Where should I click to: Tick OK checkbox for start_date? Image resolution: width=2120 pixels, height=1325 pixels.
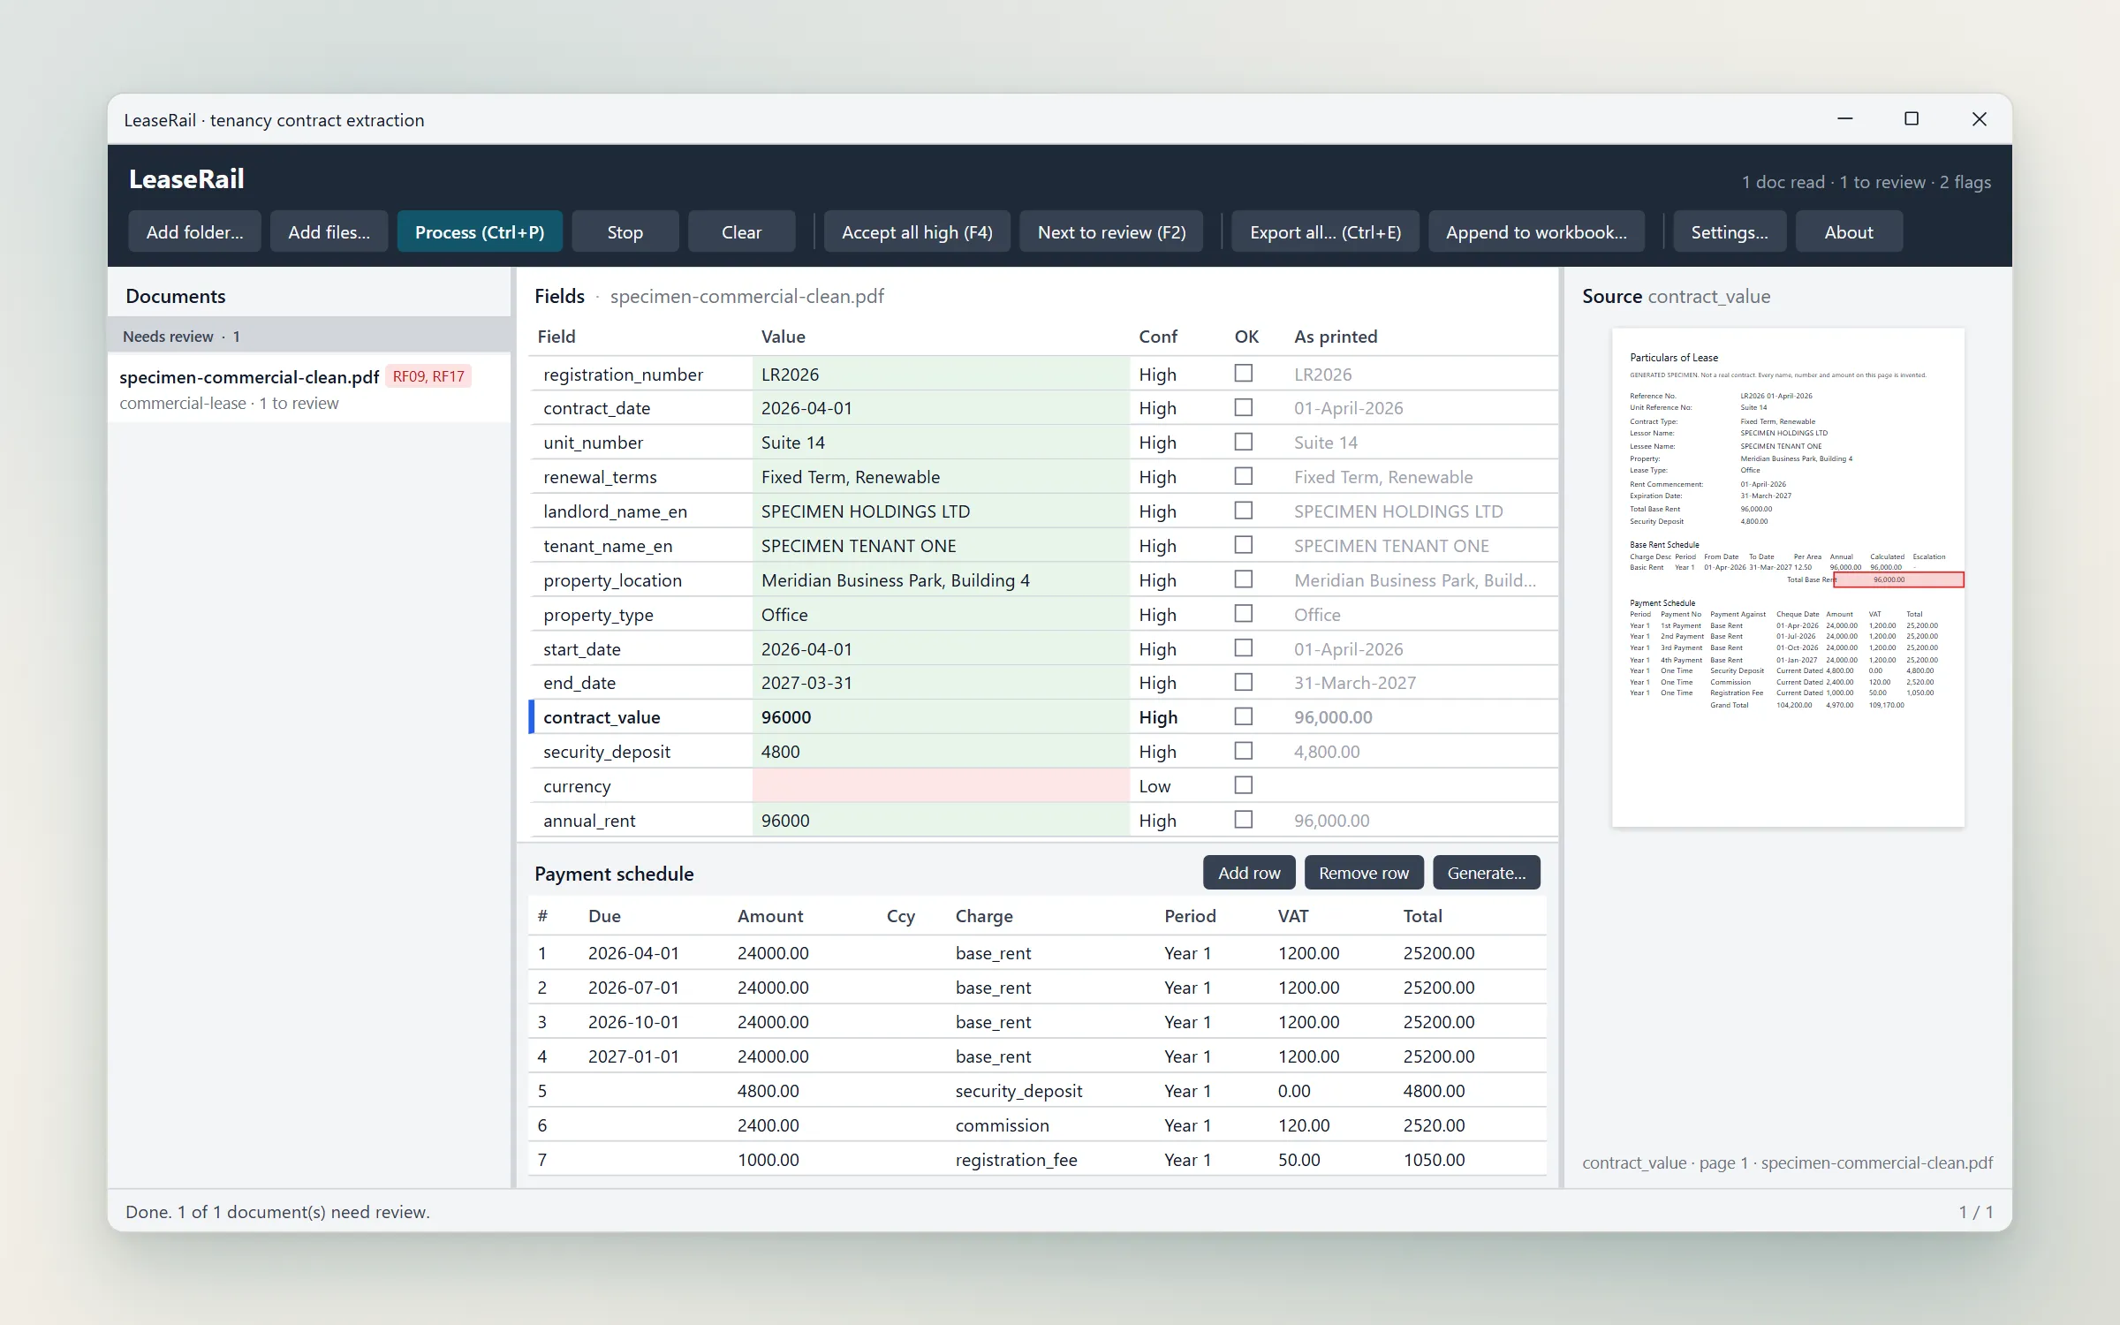pos(1243,648)
